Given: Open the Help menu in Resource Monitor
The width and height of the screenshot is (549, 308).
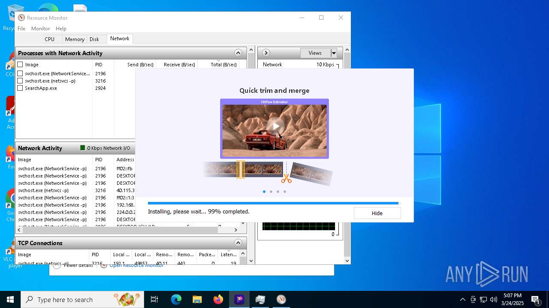Looking at the screenshot, I should click(61, 28).
